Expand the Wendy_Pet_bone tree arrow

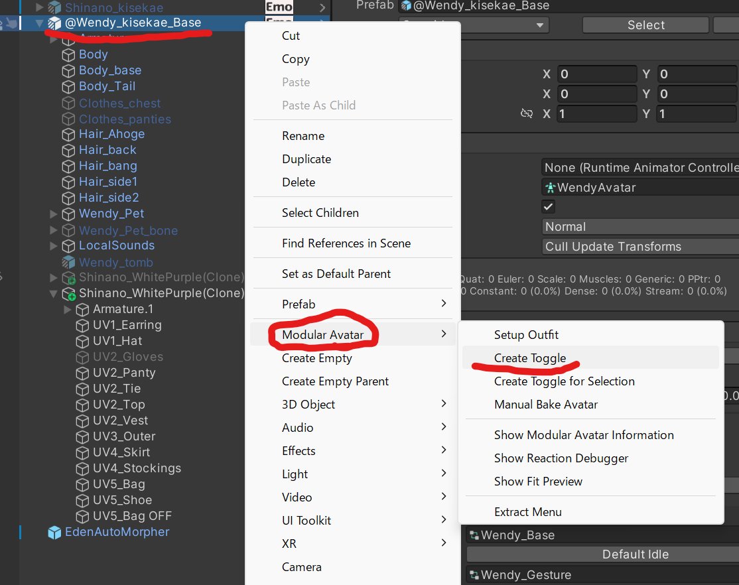(x=54, y=230)
